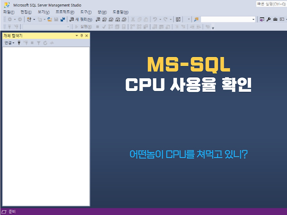
Task: Open the 보기(V) menu
Action: click(x=44, y=12)
